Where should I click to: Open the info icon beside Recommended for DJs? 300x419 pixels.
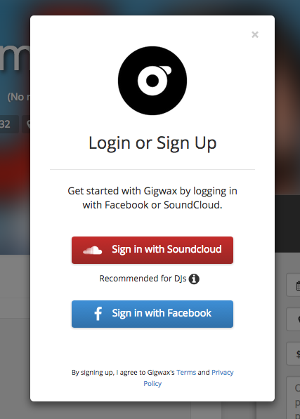click(194, 279)
